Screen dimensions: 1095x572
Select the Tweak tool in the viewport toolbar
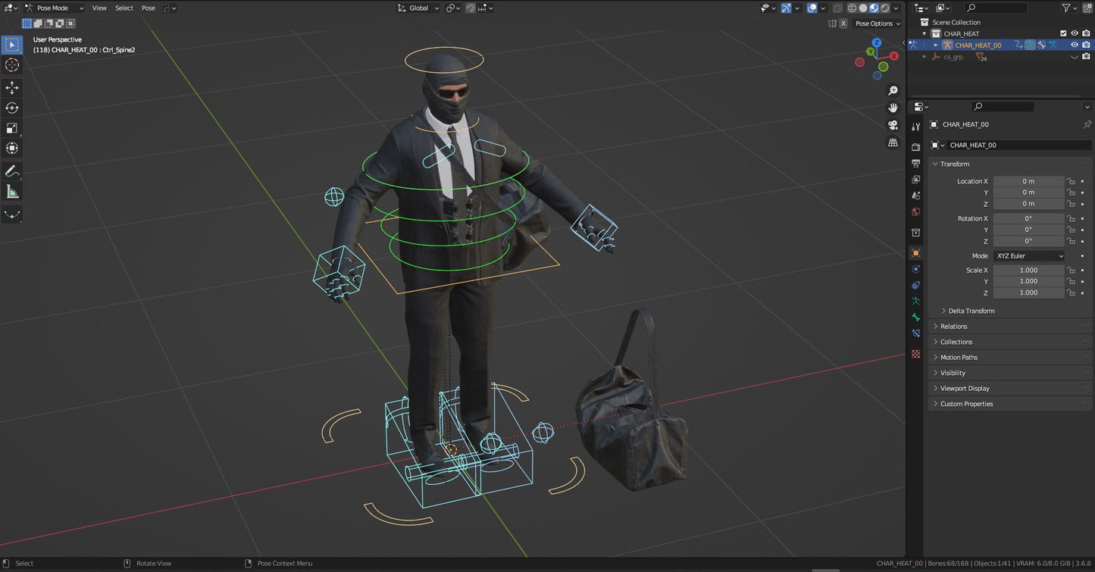pyautogui.click(x=12, y=44)
